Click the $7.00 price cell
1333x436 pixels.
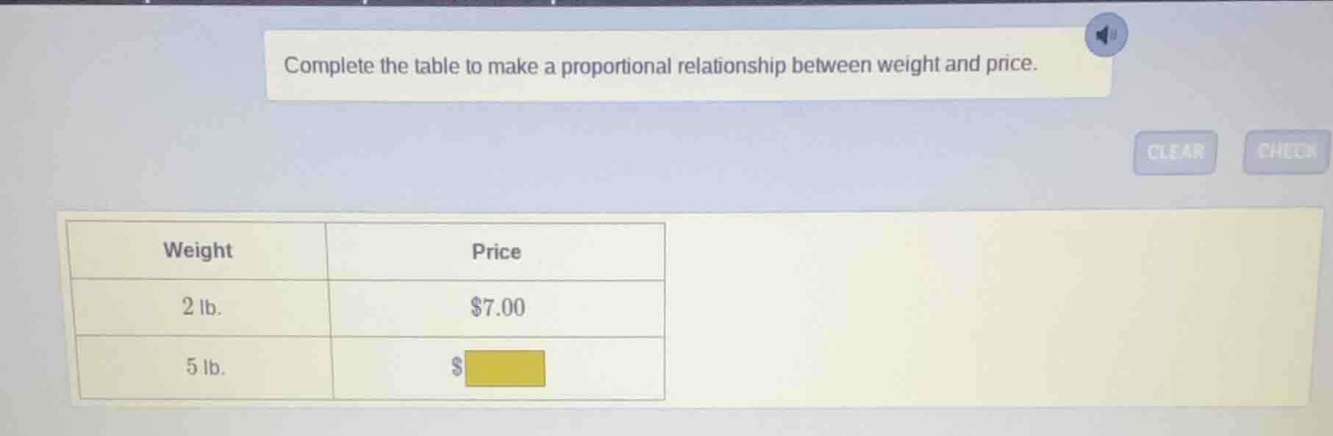click(497, 307)
